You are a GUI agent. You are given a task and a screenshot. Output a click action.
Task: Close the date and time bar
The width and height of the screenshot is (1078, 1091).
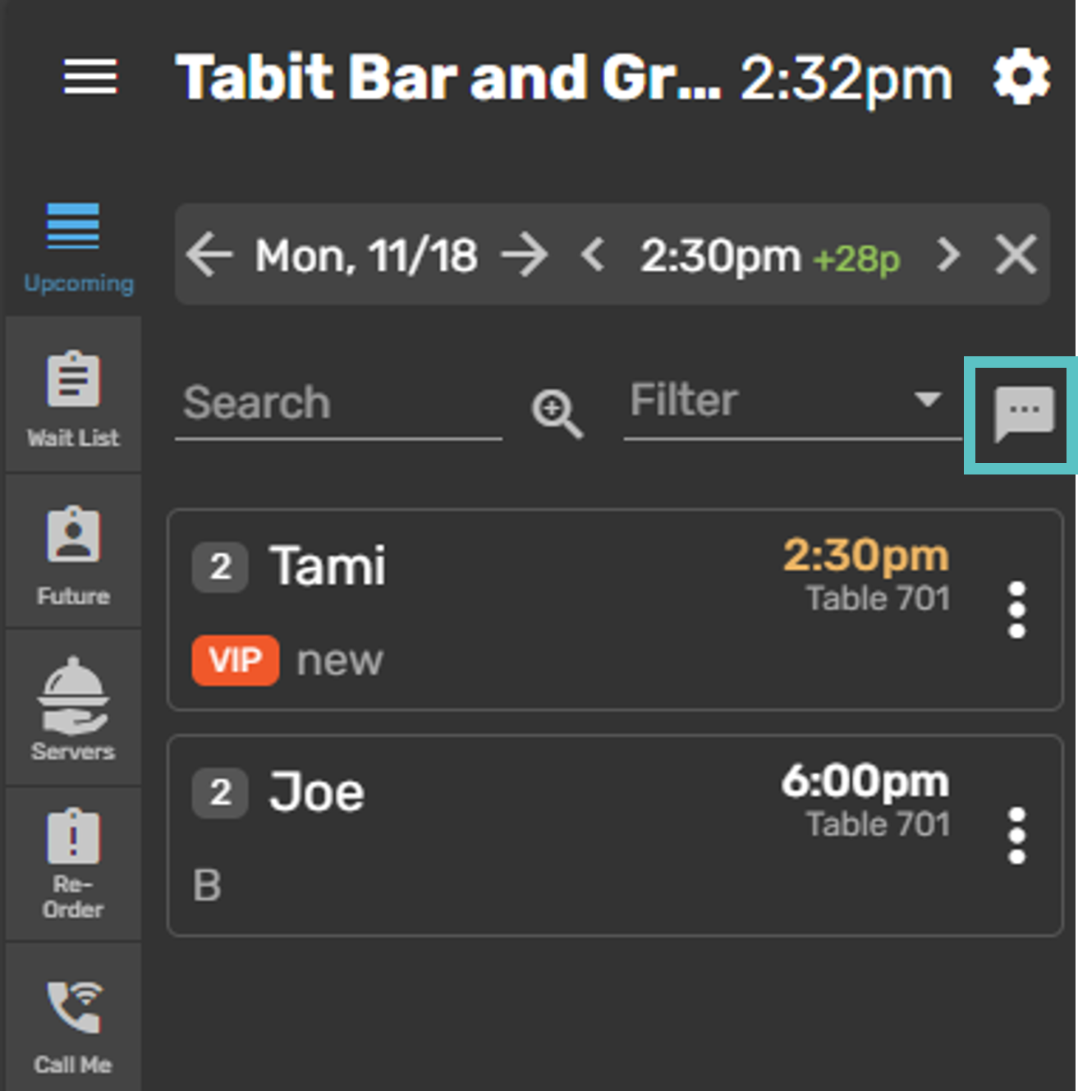pos(1016,254)
